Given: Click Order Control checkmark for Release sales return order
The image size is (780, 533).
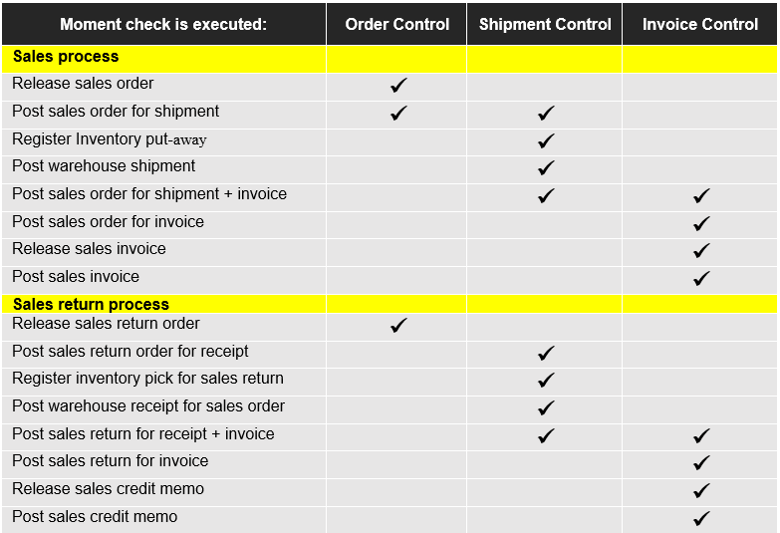Looking at the screenshot, I should (x=398, y=325).
